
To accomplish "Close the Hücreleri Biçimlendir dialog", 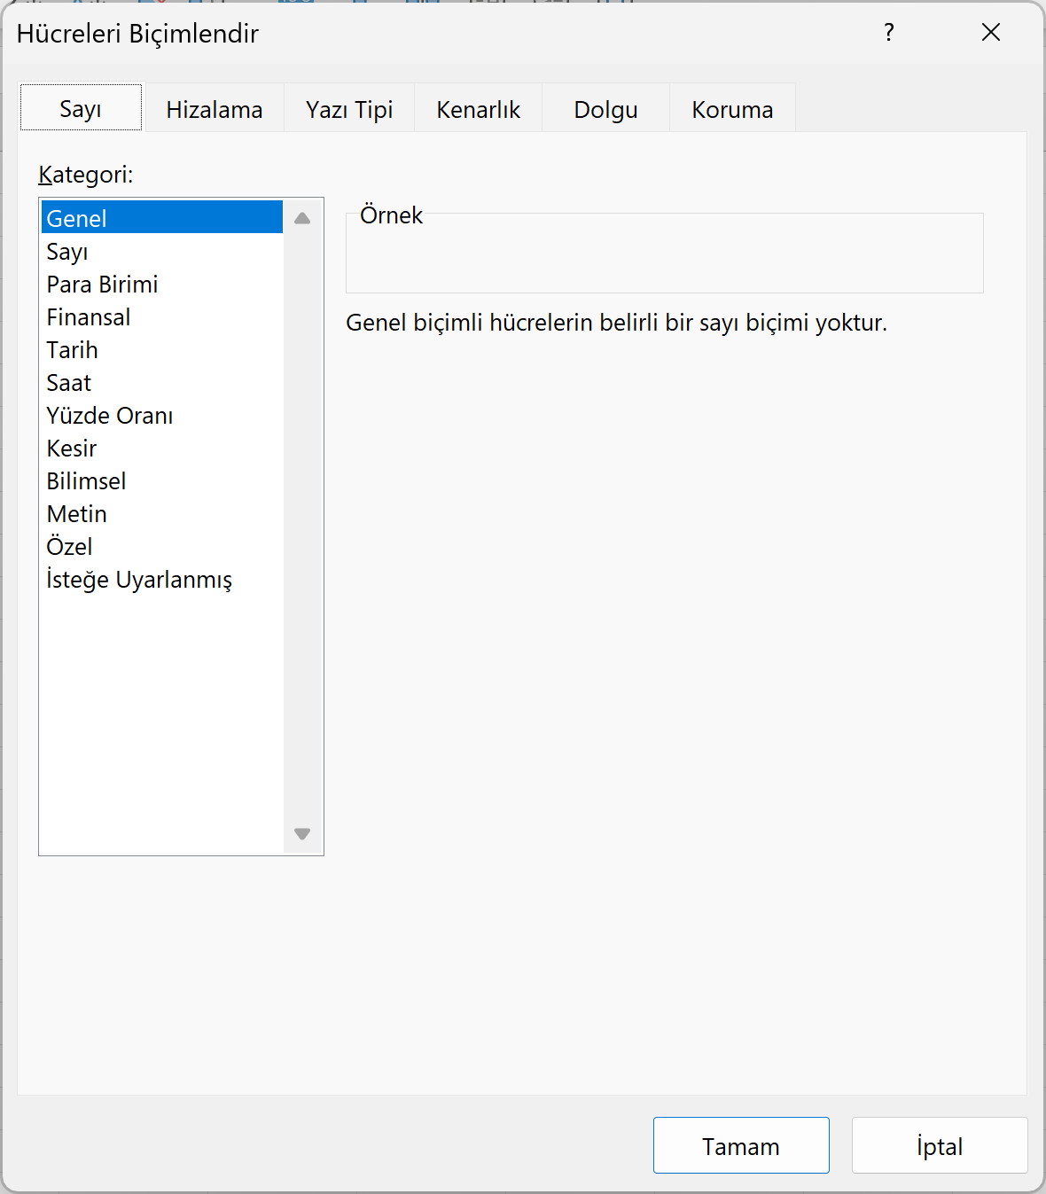I will coord(990,33).
